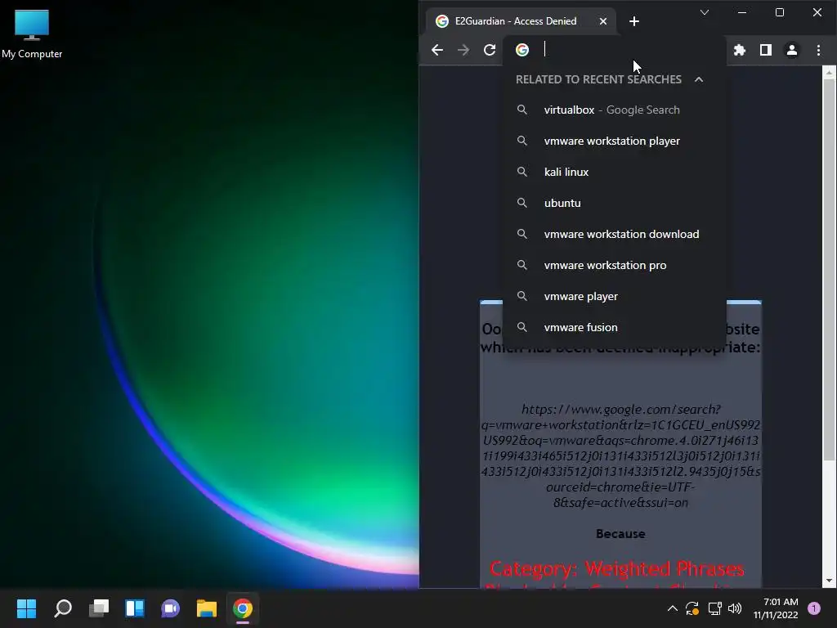The image size is (837, 628).
Task: Select the E2Guardian - Access Denied tab
Action: pos(521,21)
